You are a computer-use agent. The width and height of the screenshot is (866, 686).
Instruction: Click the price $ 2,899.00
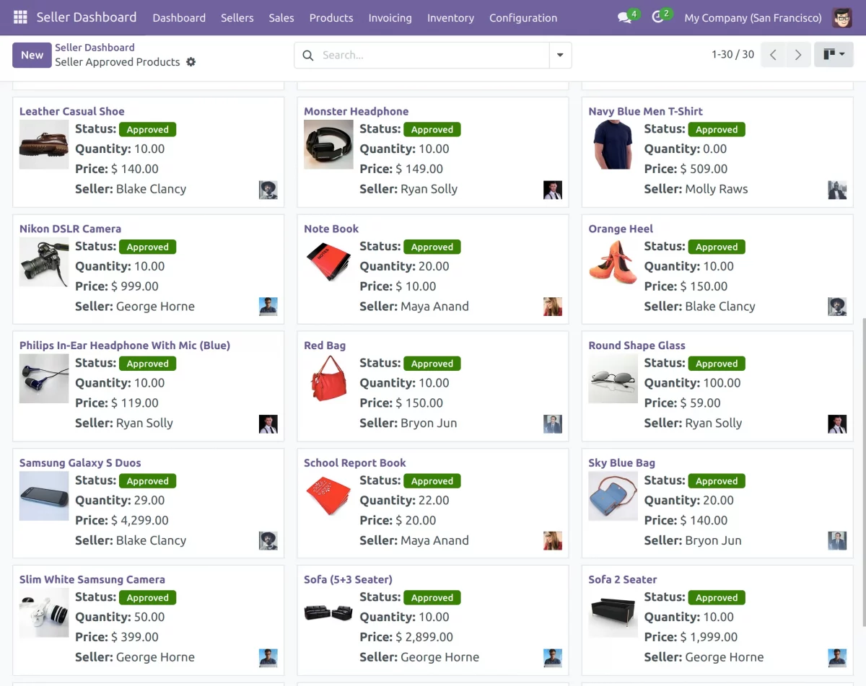click(424, 637)
